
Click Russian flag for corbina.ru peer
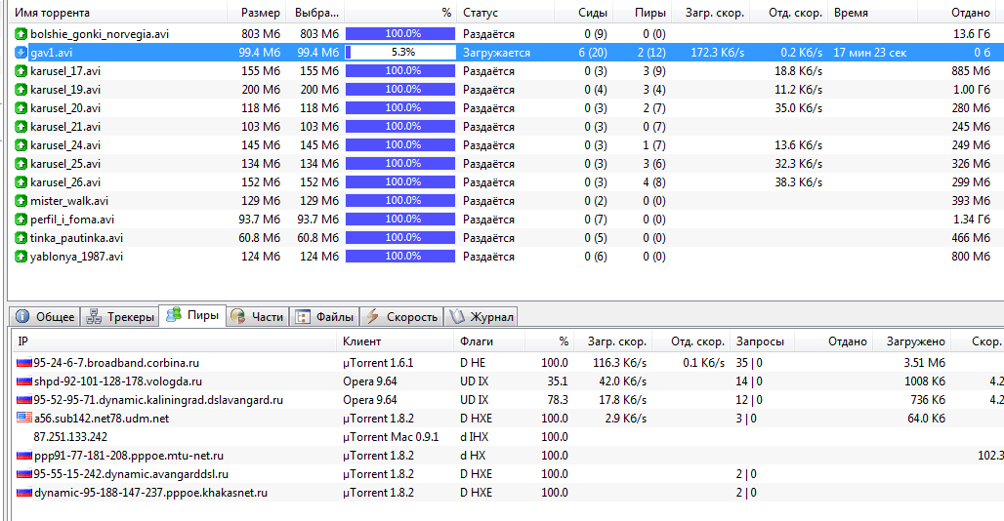click(24, 363)
